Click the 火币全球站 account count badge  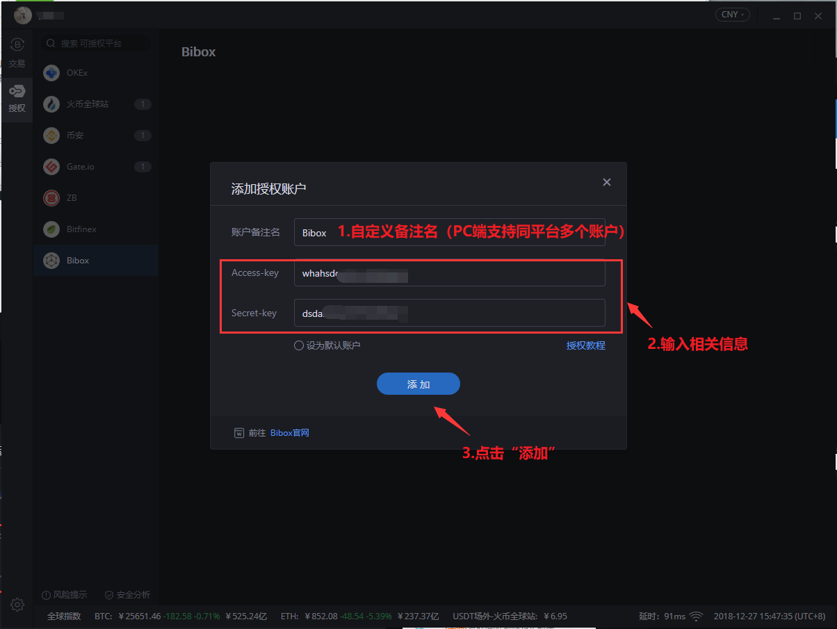143,104
